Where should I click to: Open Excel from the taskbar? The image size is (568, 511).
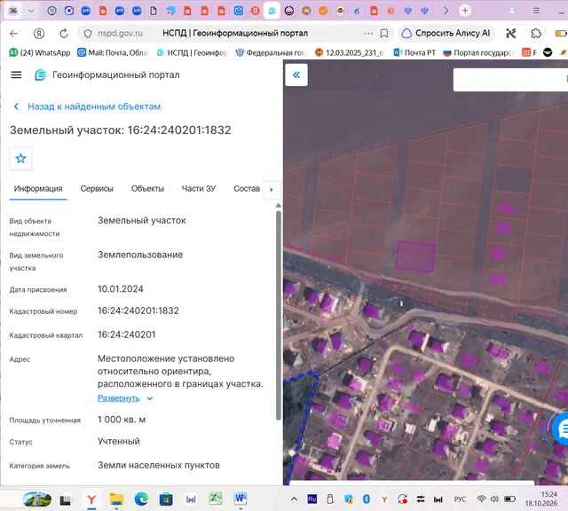pos(216,499)
